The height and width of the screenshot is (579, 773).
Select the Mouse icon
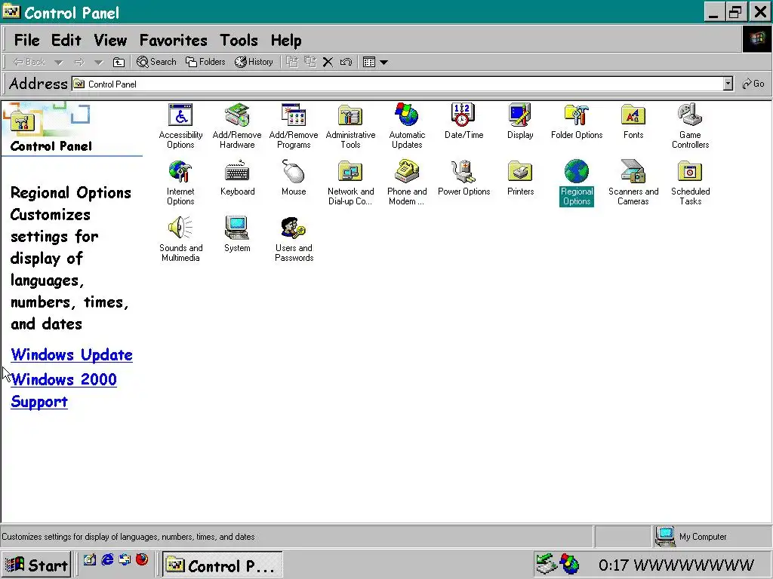(x=294, y=177)
